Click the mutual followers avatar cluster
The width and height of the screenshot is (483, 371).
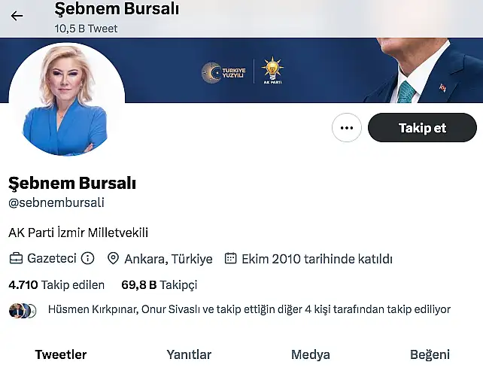(x=23, y=310)
